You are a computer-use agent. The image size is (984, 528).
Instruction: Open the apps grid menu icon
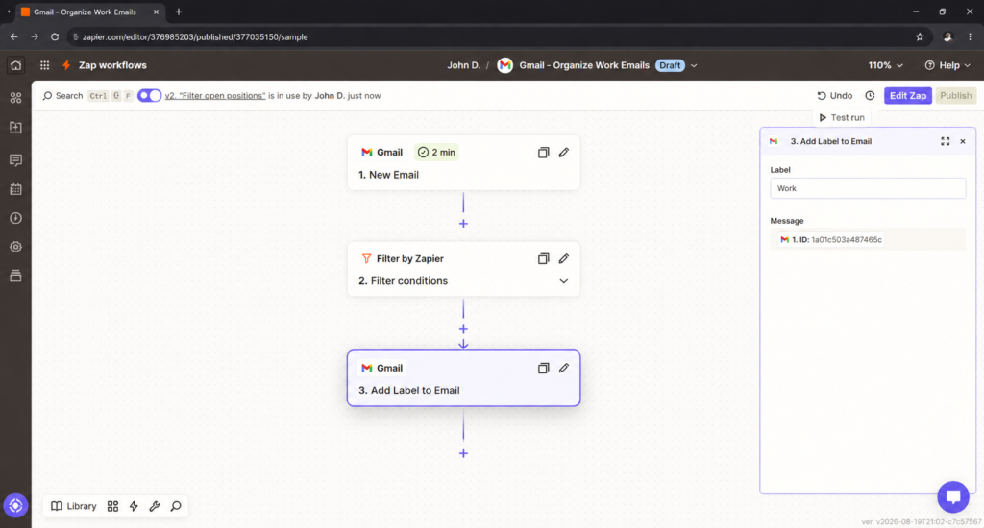(44, 65)
